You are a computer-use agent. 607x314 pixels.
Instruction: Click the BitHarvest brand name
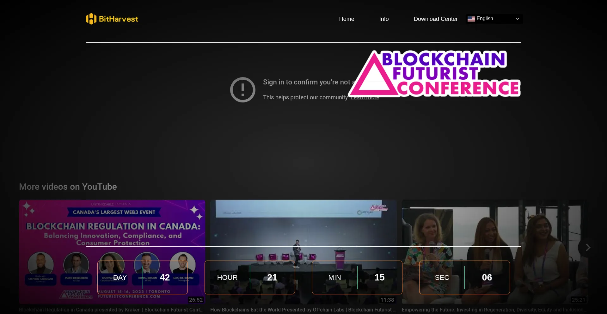point(119,19)
